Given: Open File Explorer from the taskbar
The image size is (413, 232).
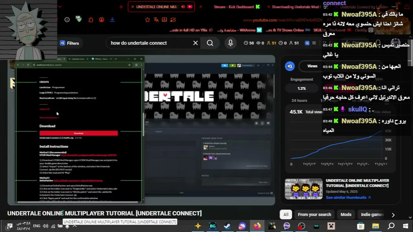Looking at the screenshot, I should 376,226.
